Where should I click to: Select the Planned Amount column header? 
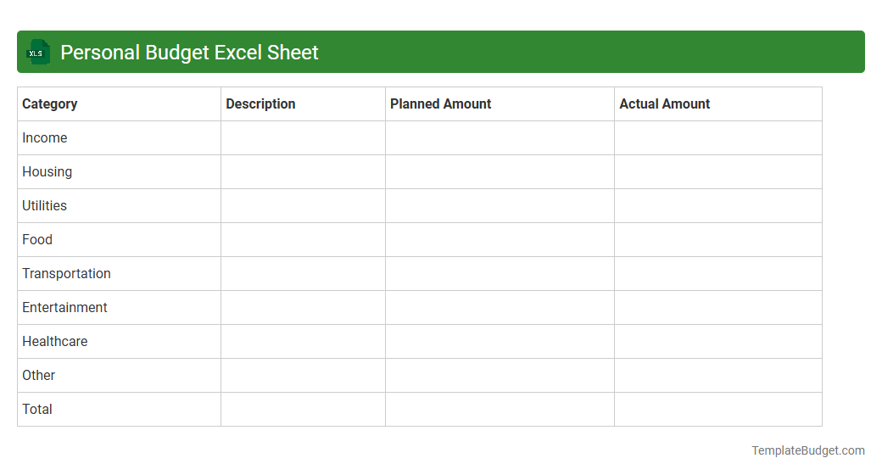(x=500, y=104)
